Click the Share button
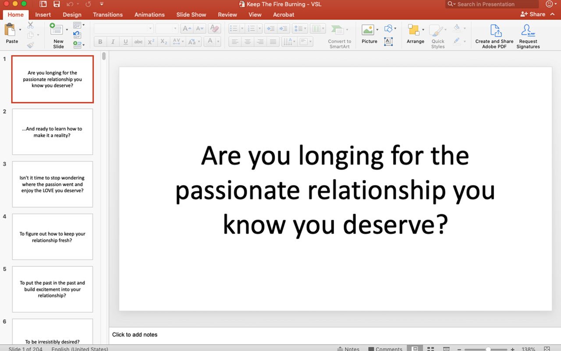This screenshot has height=351, width=561. (533, 14)
